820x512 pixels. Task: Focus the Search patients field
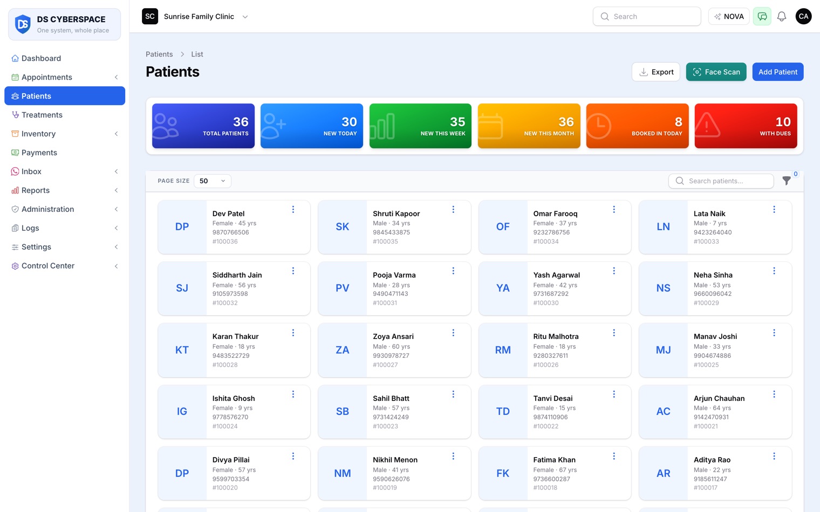click(x=721, y=181)
